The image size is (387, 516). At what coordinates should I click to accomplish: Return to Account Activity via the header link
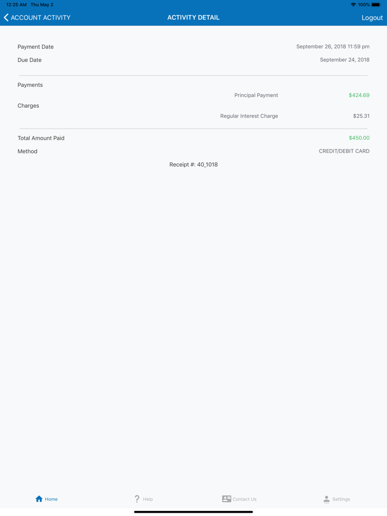[36, 17]
